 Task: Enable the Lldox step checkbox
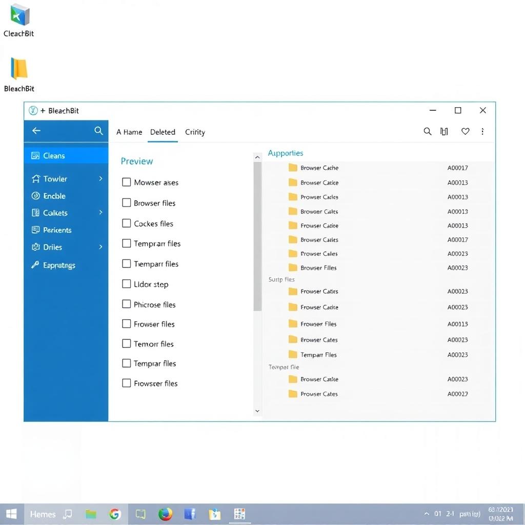pyautogui.click(x=126, y=284)
